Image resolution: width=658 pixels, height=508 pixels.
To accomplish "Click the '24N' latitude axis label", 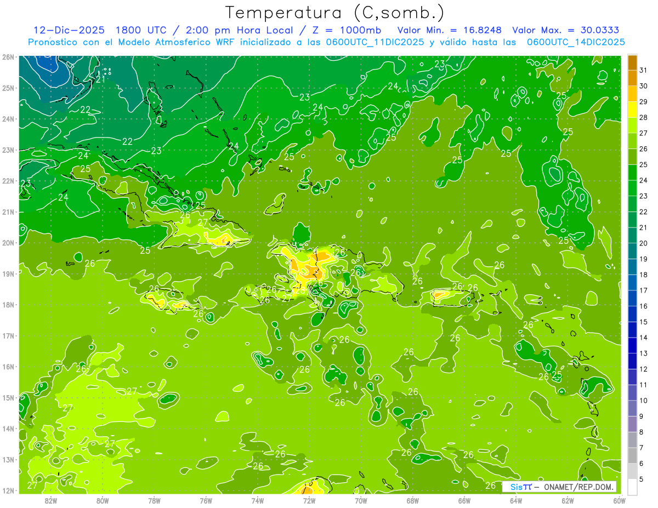I will click(x=8, y=119).
